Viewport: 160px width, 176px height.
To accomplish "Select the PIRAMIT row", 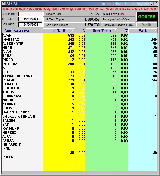I will coord(80,80).
